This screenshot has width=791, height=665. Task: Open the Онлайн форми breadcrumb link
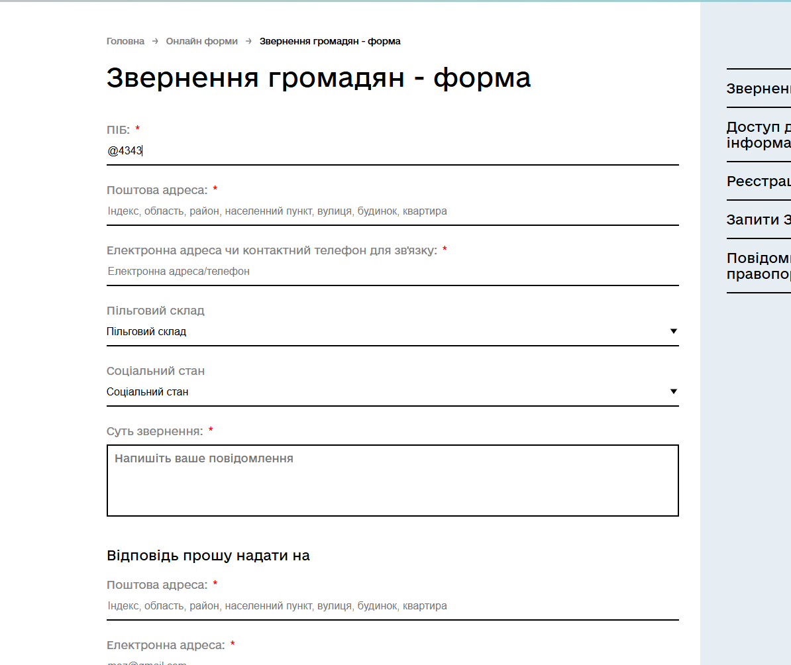pyautogui.click(x=202, y=41)
